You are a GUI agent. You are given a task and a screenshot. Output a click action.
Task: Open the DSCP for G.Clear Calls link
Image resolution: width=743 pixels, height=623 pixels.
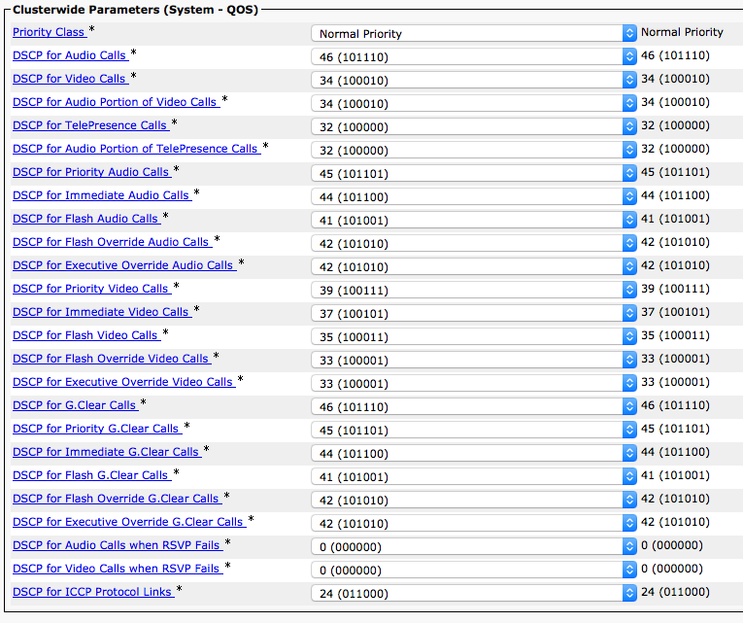[76, 405]
